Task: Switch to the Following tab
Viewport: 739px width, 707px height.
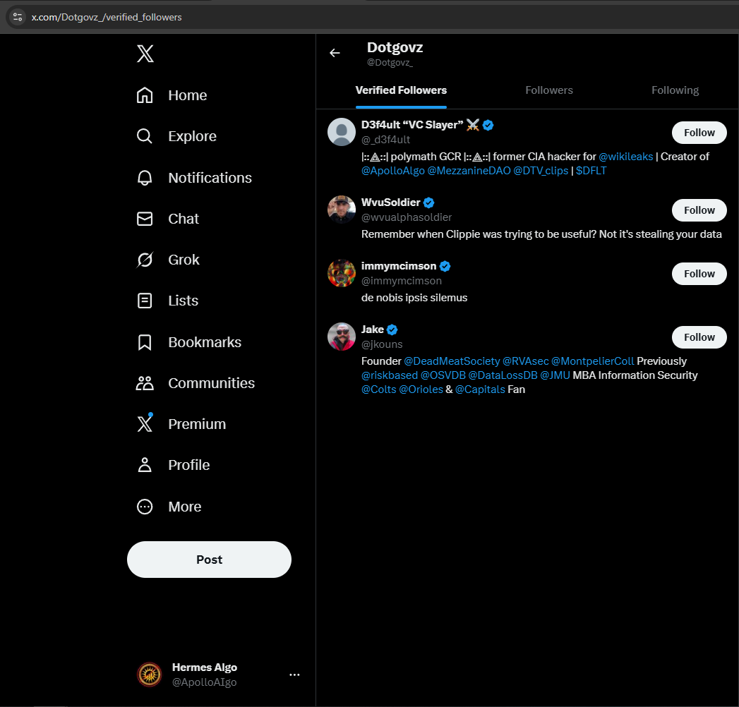Action: pyautogui.click(x=675, y=90)
